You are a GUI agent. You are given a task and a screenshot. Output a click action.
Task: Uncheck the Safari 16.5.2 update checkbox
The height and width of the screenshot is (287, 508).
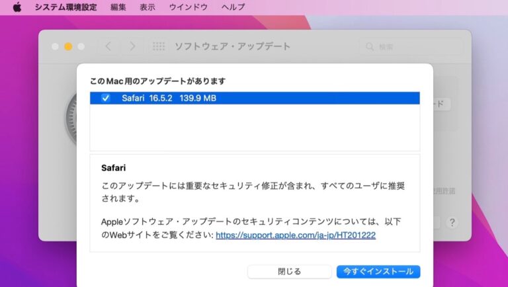point(106,98)
